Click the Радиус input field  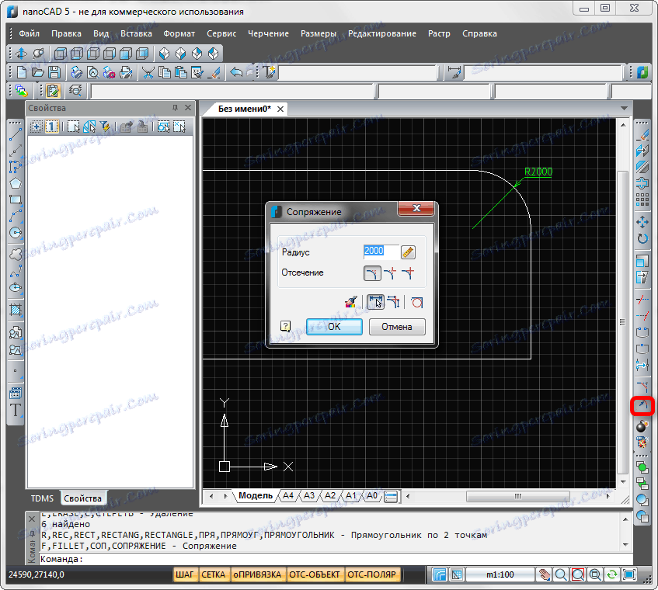[380, 252]
